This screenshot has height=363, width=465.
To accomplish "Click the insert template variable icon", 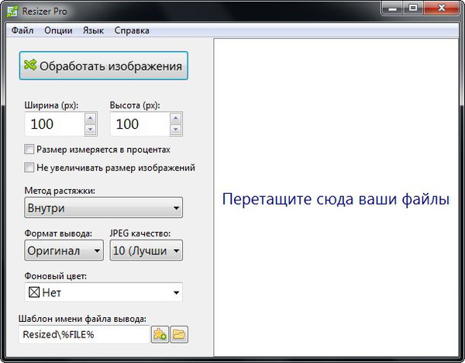I will (160, 334).
